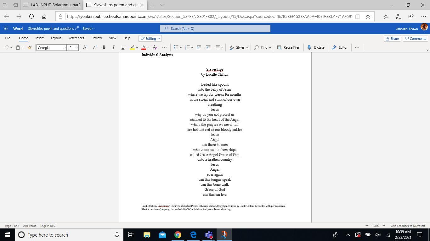Open File Explorer from taskbar
430x241 pixels.
click(x=147, y=235)
